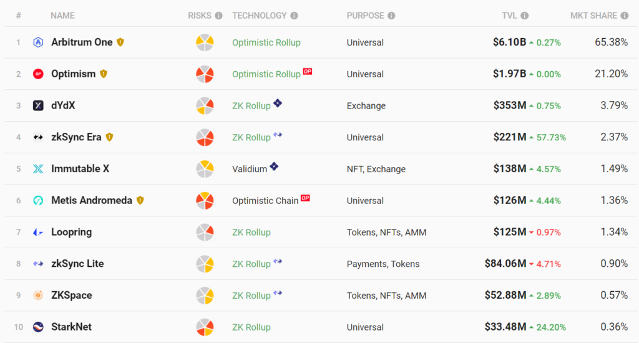
Task: Click the zkSync Lite logo icon
Action: coord(38,264)
